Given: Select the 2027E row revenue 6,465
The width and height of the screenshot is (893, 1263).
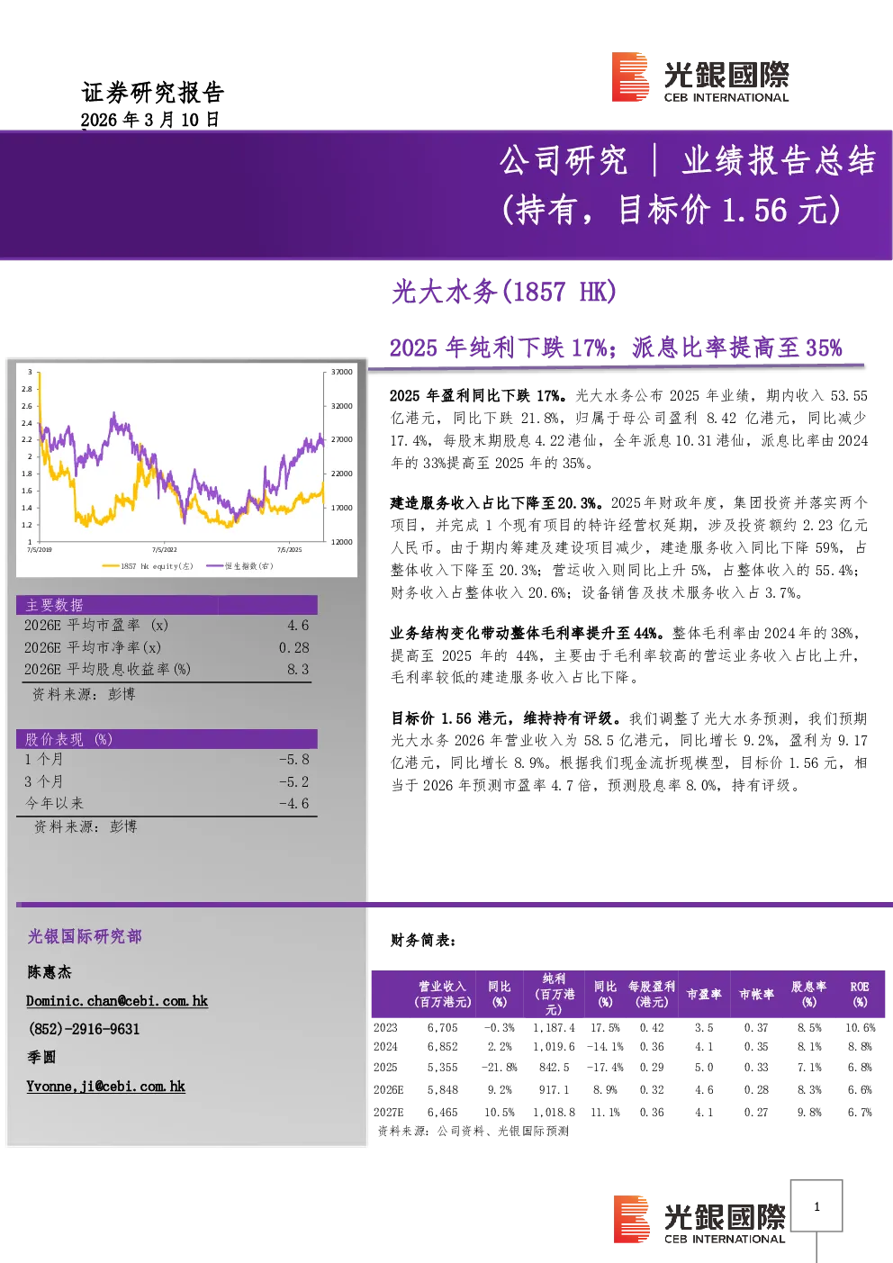Looking at the screenshot, I should pos(442,1112).
